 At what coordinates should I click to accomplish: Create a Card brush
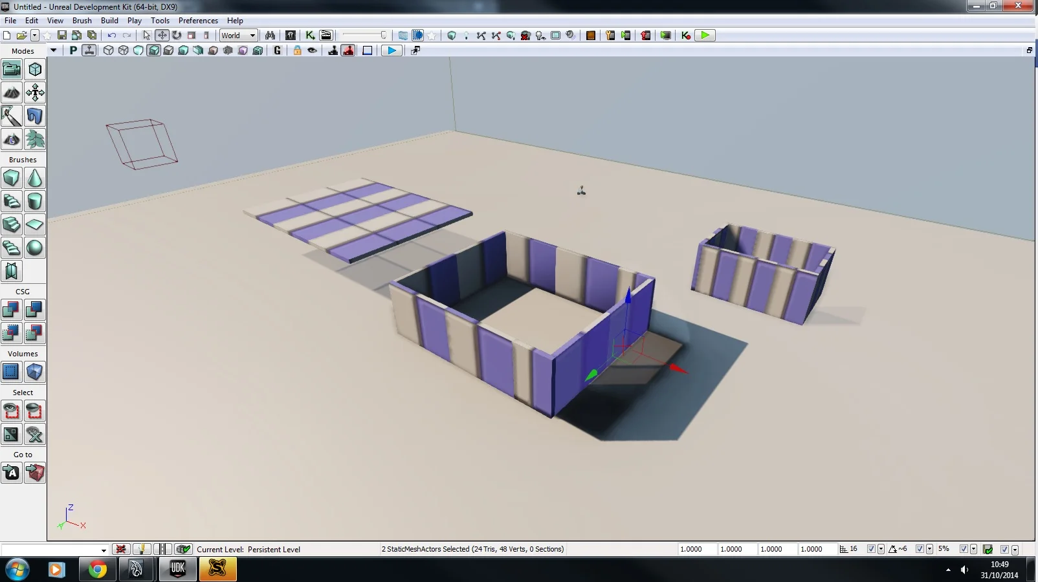pyautogui.click(x=12, y=271)
